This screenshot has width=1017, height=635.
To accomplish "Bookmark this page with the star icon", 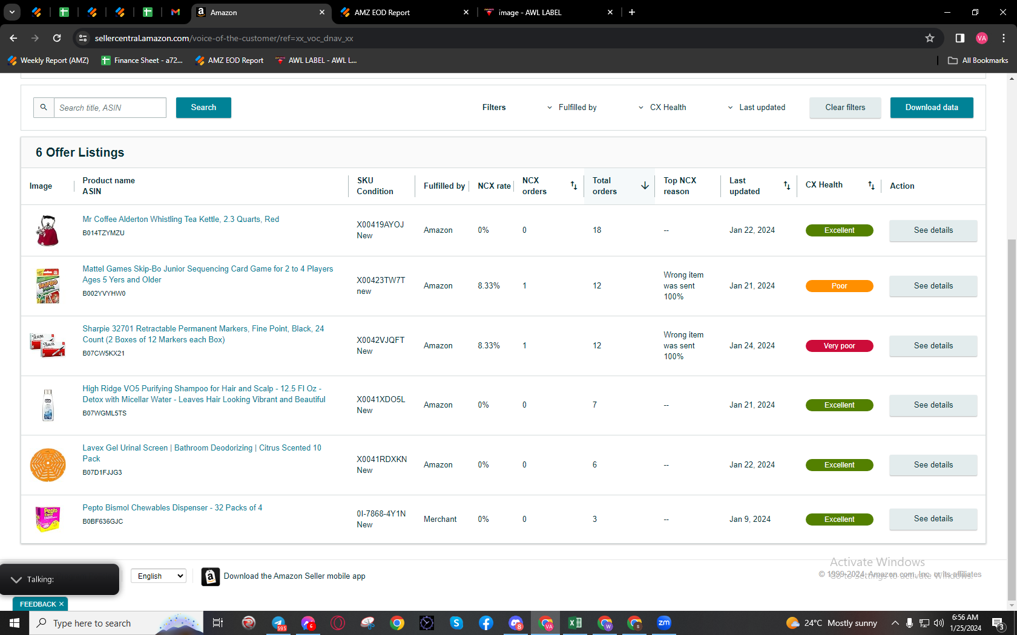I will [x=930, y=38].
